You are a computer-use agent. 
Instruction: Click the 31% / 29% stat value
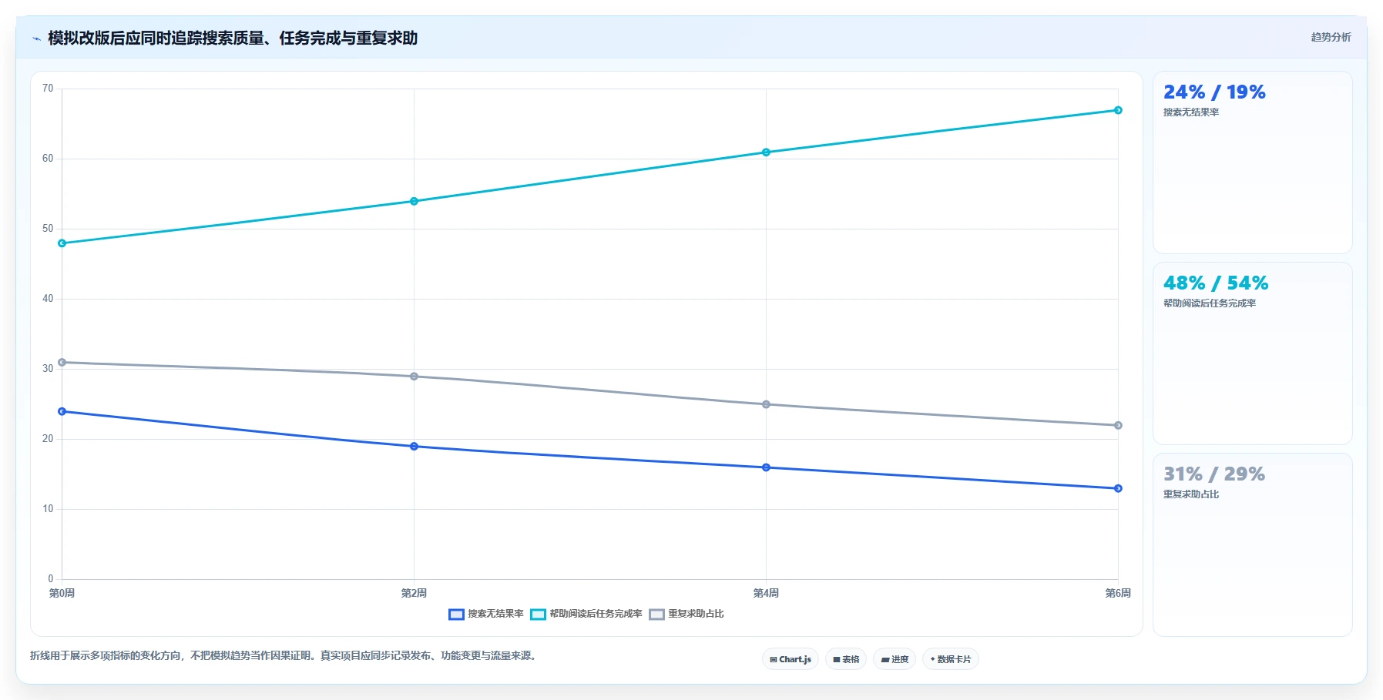[1214, 474]
